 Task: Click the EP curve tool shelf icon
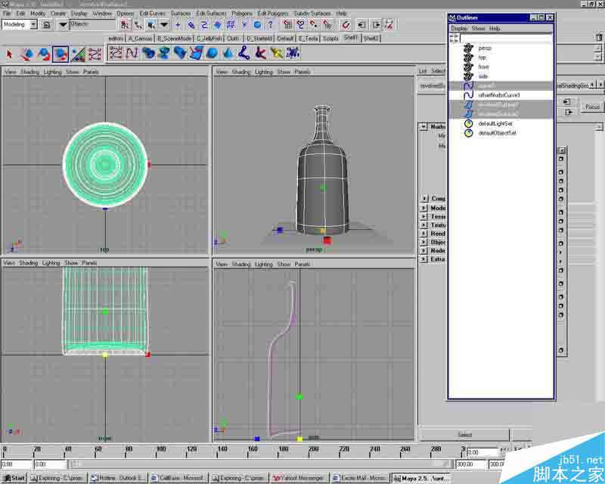click(x=132, y=53)
